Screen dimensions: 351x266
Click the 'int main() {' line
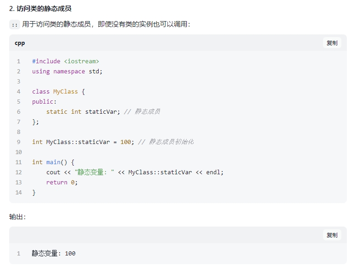[53, 162]
